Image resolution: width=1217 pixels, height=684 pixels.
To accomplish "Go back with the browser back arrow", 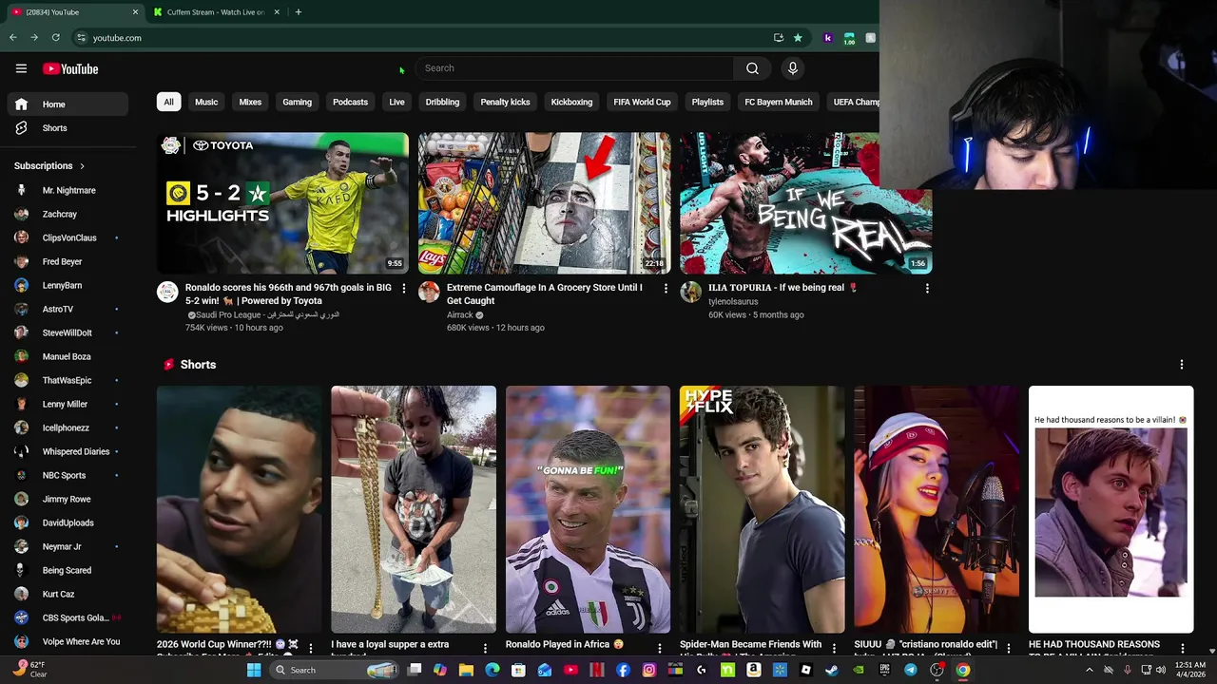I will pyautogui.click(x=13, y=38).
